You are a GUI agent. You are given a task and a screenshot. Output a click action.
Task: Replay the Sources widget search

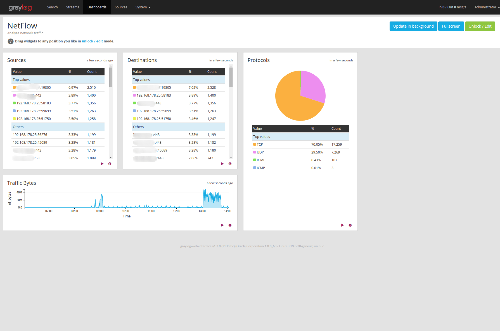pos(102,164)
